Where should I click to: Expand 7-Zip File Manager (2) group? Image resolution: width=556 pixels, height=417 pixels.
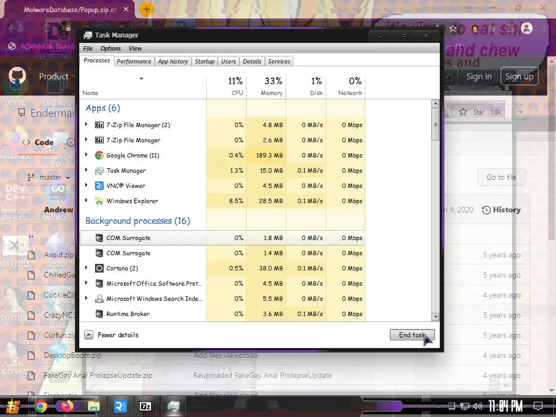(x=86, y=124)
